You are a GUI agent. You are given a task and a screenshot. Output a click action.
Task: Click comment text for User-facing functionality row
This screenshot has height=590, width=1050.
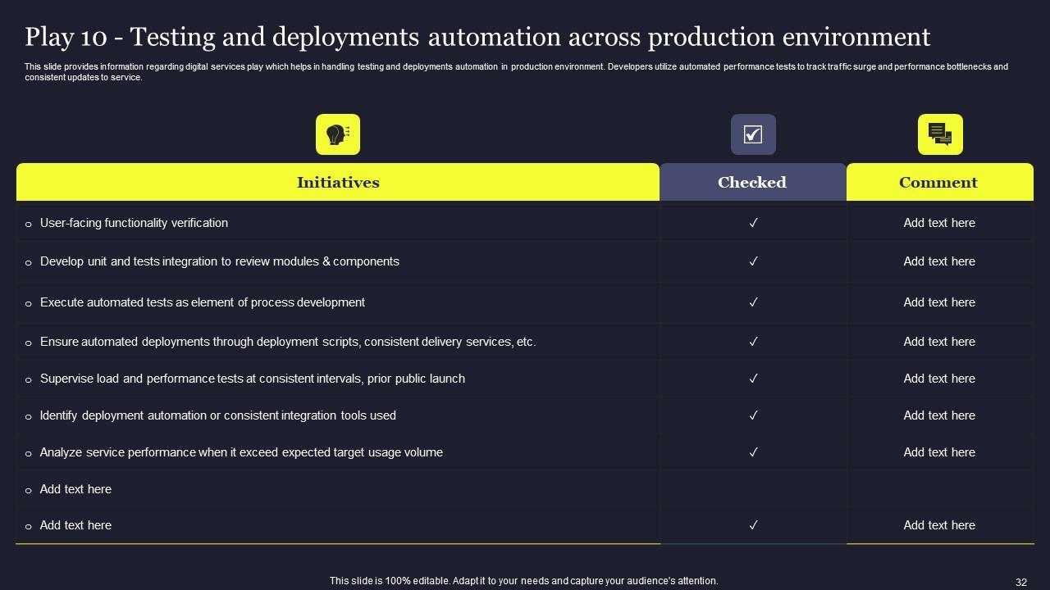[939, 223]
